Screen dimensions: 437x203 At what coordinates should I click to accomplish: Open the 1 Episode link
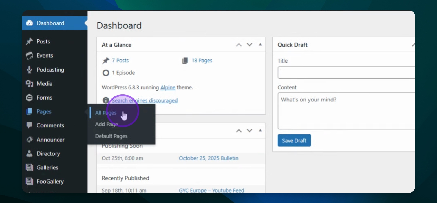tap(123, 73)
